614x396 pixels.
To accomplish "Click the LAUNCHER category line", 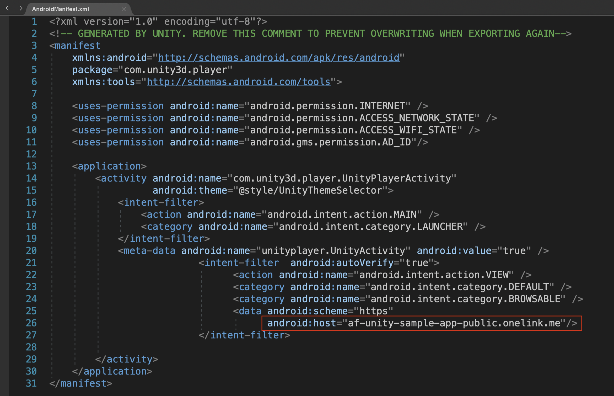I will [313, 227].
